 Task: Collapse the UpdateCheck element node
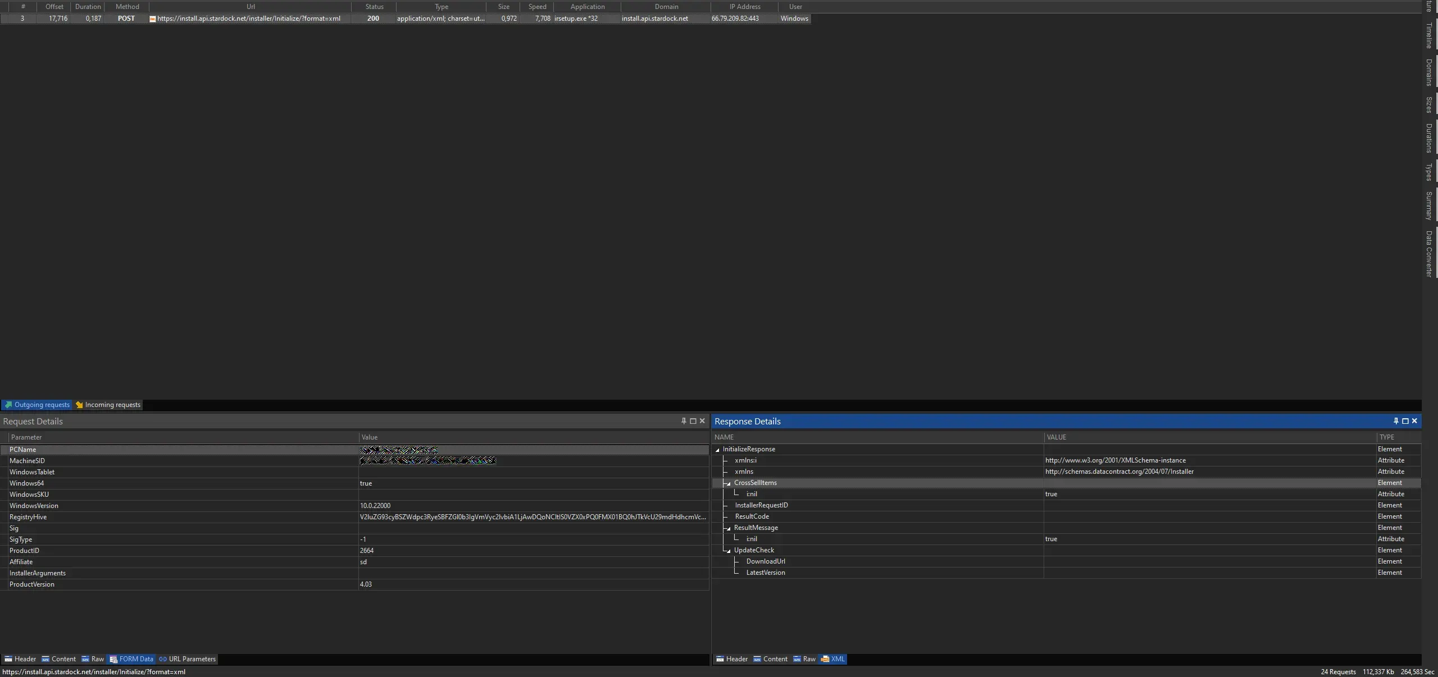728,551
